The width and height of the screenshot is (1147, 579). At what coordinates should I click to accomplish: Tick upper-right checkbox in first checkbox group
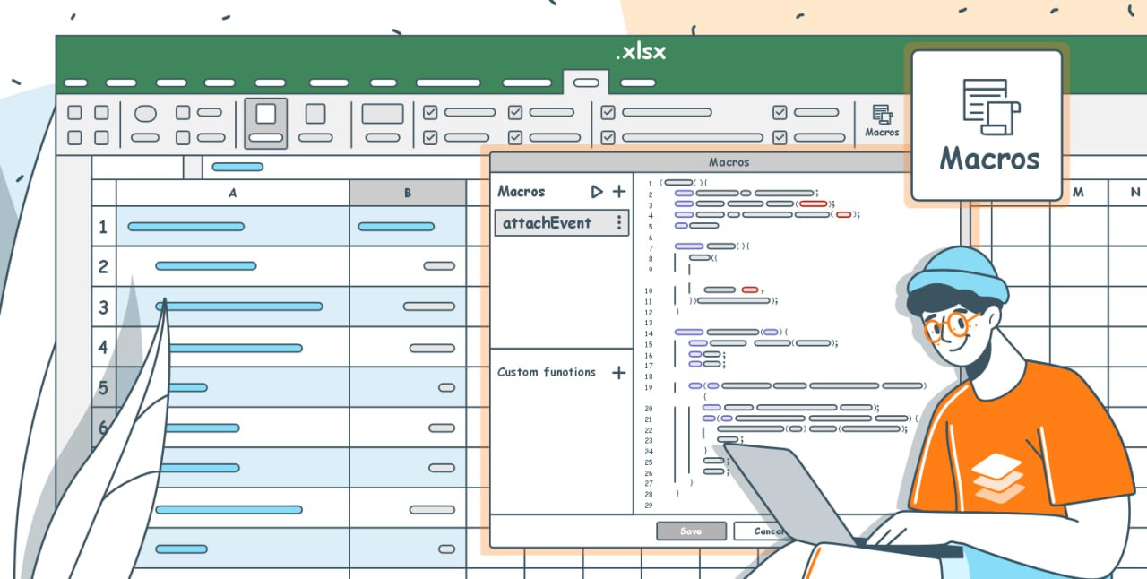(x=515, y=113)
